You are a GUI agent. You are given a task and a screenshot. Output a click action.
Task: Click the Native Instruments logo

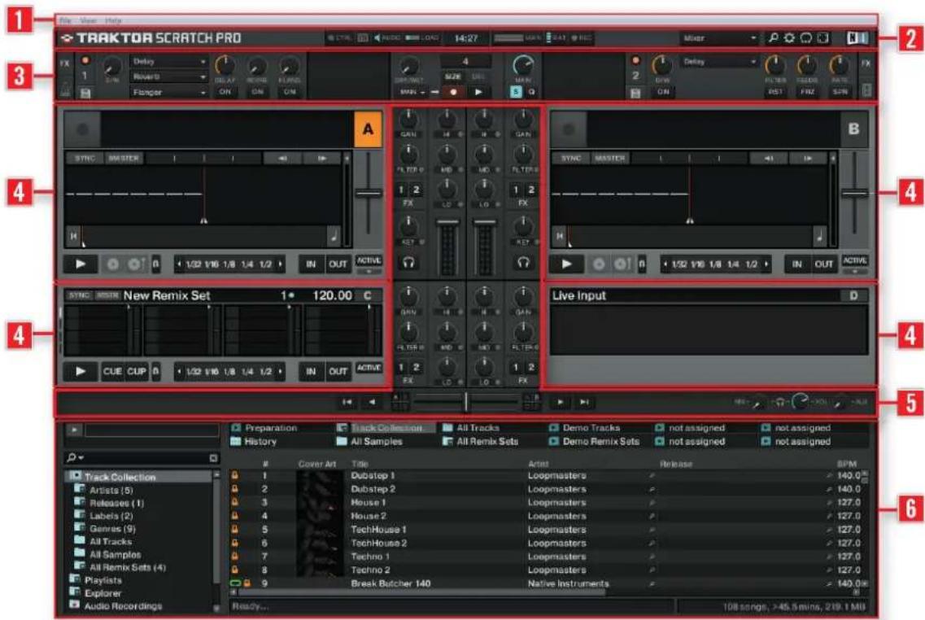pos(857,38)
